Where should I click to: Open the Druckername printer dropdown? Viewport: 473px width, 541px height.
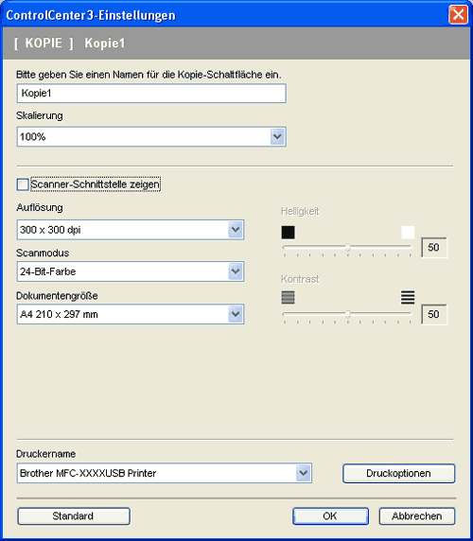tap(165, 473)
